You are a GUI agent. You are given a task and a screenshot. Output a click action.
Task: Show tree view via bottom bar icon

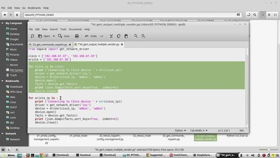[9, 150]
